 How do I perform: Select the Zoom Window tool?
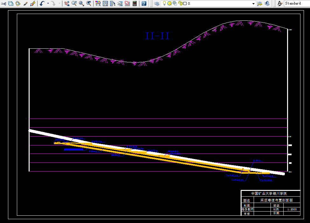click(81, 3)
